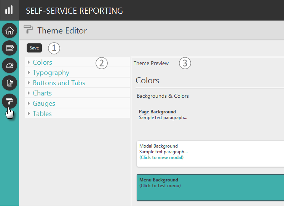Go to Home in the sidebar
This screenshot has height=213, width=284.
pos(10,30)
